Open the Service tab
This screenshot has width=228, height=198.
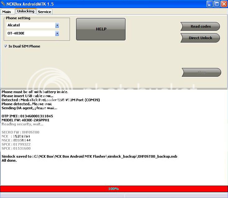(x=44, y=12)
